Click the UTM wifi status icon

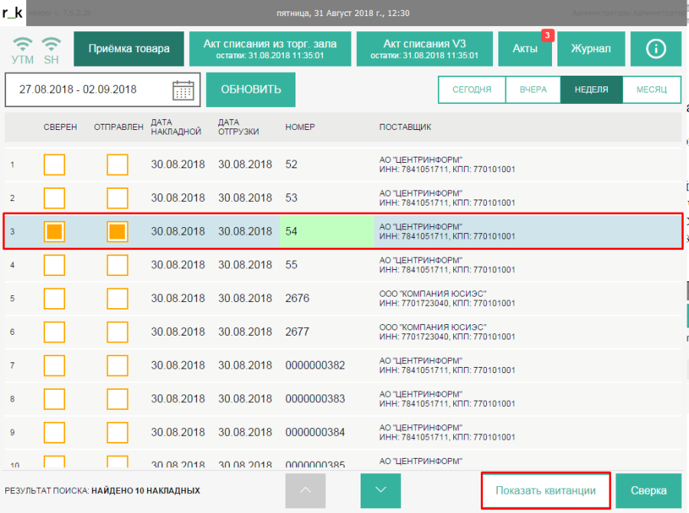click(23, 48)
